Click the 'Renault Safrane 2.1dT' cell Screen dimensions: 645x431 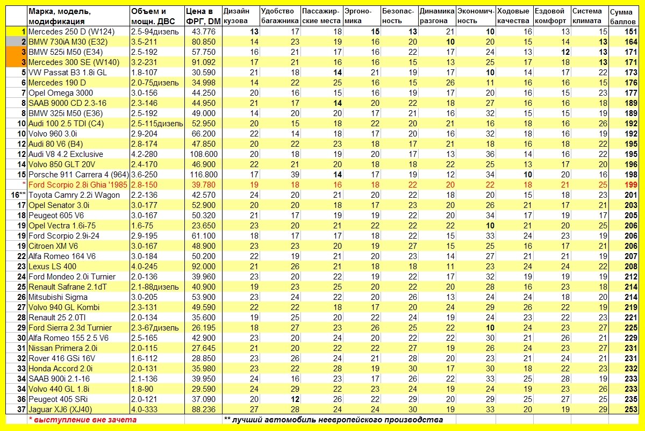click(x=78, y=287)
